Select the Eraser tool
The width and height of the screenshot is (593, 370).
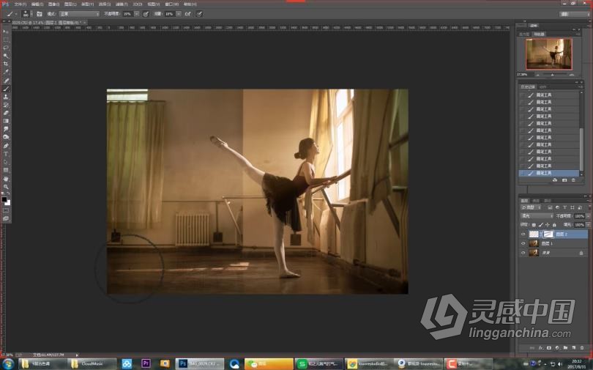tap(6, 113)
